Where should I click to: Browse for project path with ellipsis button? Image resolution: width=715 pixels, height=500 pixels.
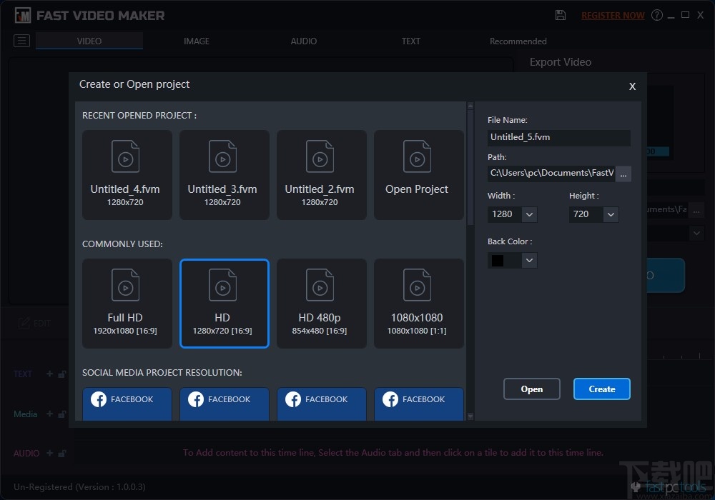(x=623, y=174)
